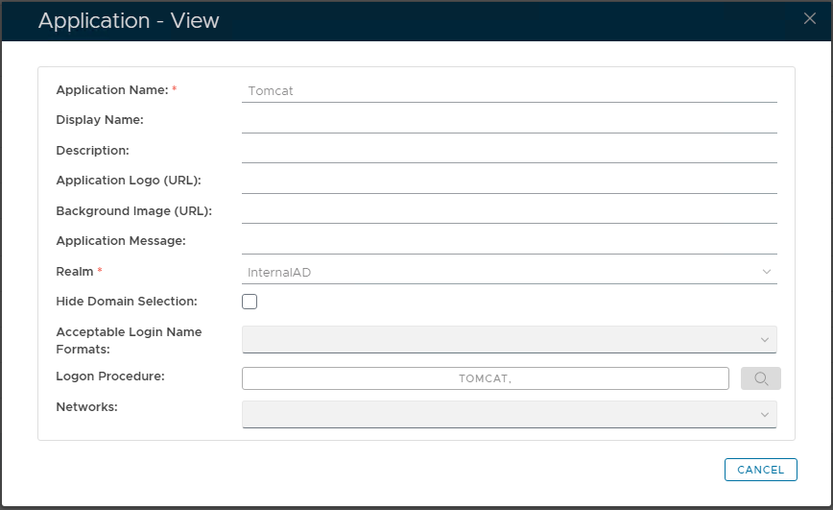This screenshot has height=510, width=833.
Task: Click the Application - View dialog title
Action: click(x=129, y=20)
